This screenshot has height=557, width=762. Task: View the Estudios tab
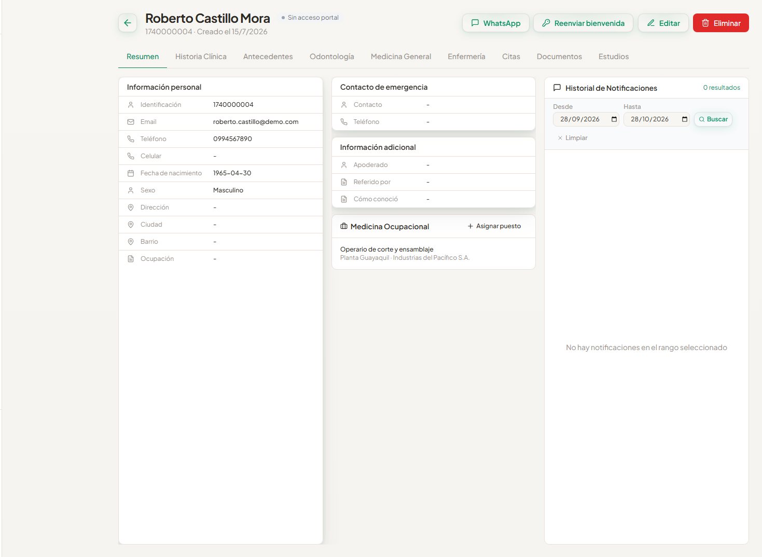tap(614, 57)
